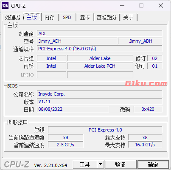Click the southbridge Intel vendor field
Viewport: 171px width, 170px height.
pyautogui.click(x=51, y=66)
